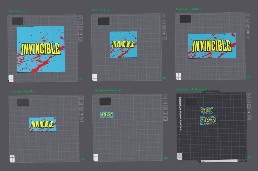
Task: Edit the "Keychain - Hole In" plate name
Action: tap(120, 90)
